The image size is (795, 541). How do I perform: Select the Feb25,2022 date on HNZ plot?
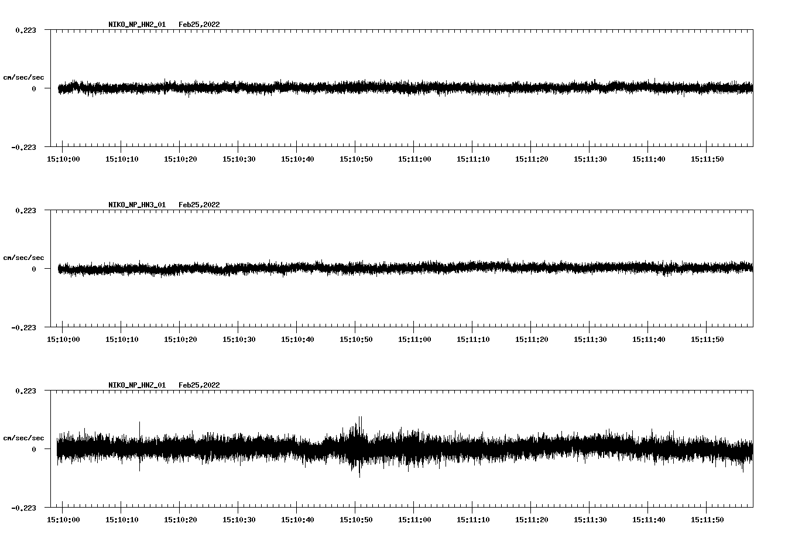coord(199,385)
